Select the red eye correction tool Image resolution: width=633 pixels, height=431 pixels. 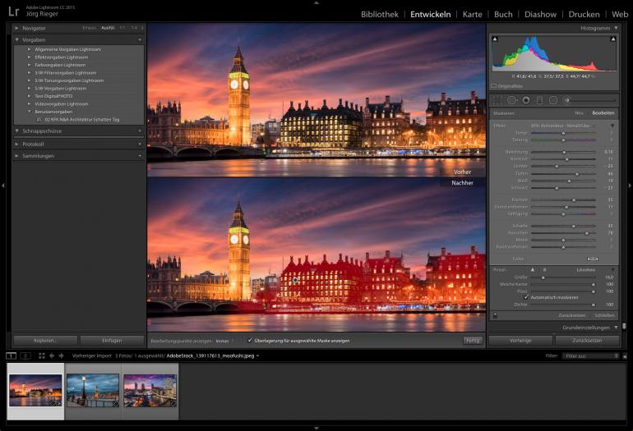(x=526, y=100)
